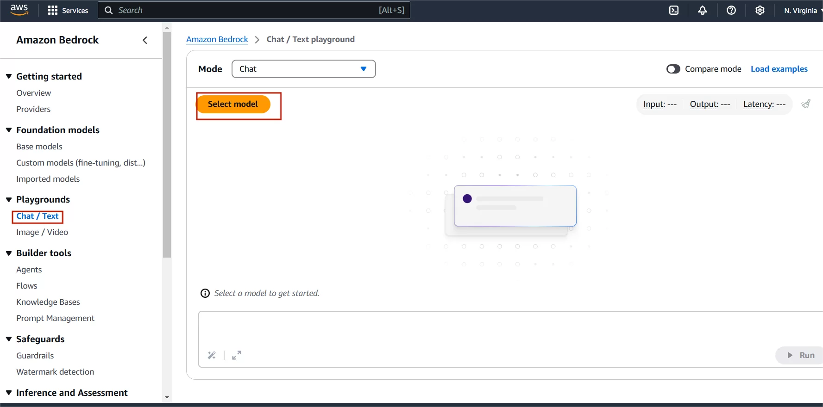
Task: Click the sidebar scroll down arrow
Action: pyautogui.click(x=167, y=397)
